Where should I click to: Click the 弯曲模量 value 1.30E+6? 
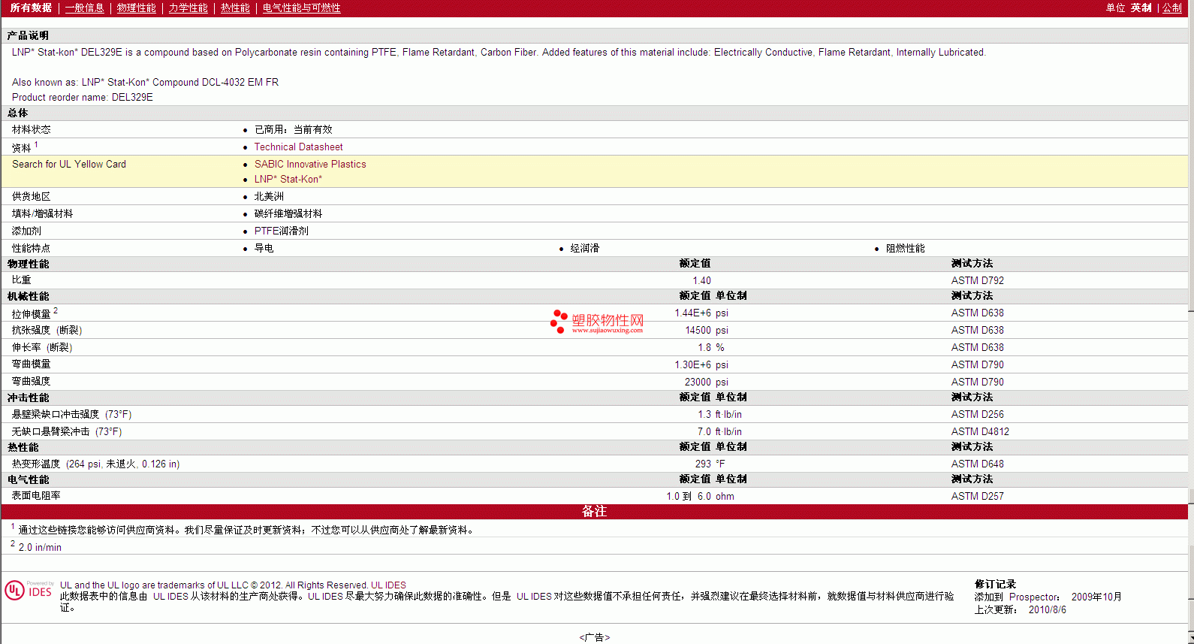(692, 365)
